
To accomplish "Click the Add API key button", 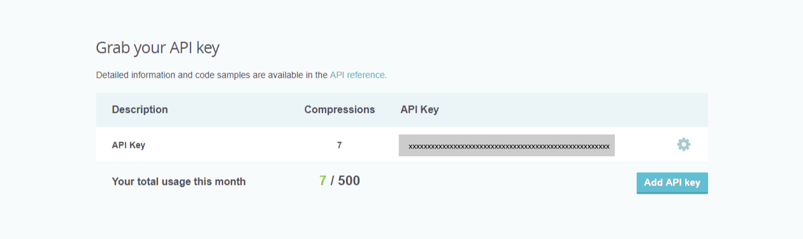I will (672, 182).
